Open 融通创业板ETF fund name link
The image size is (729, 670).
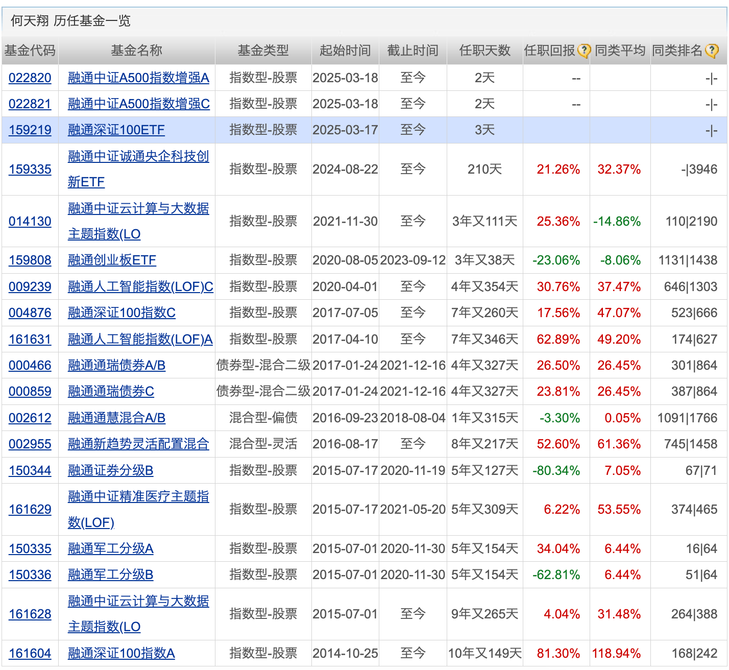tap(112, 260)
